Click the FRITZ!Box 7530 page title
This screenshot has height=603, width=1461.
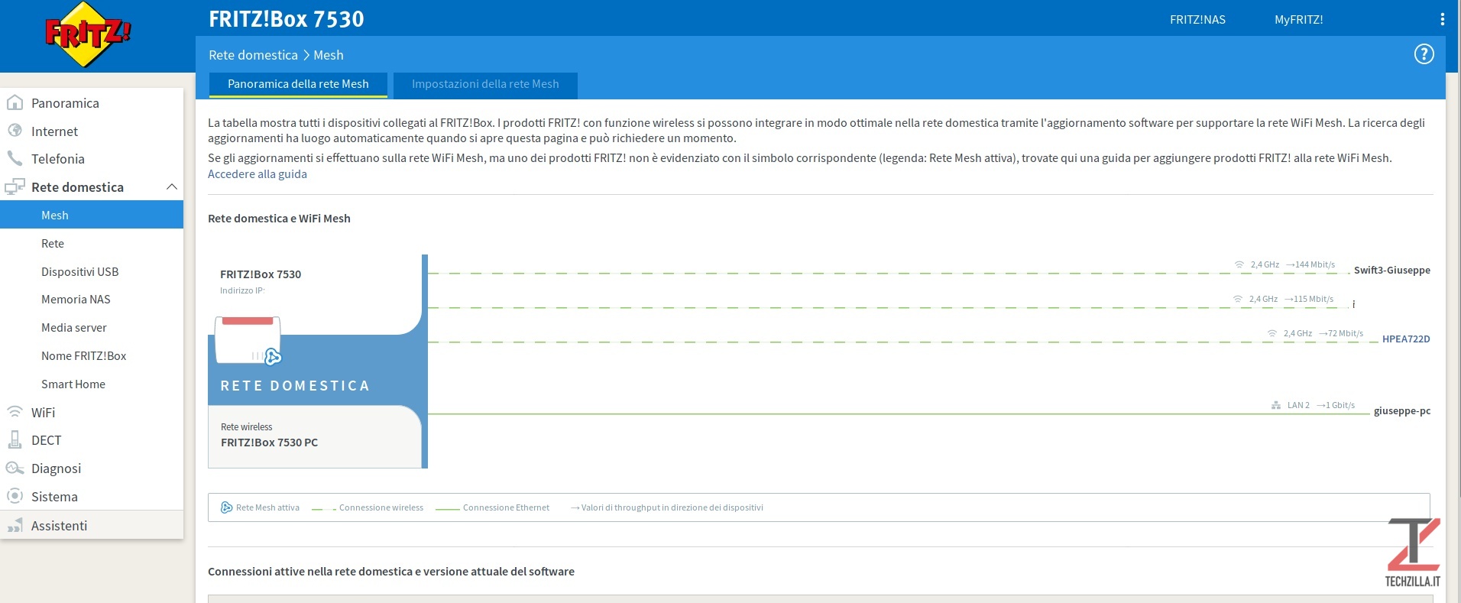(287, 19)
